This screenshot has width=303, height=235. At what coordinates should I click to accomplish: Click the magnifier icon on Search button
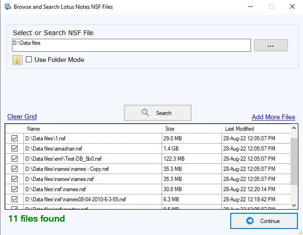[146, 113]
